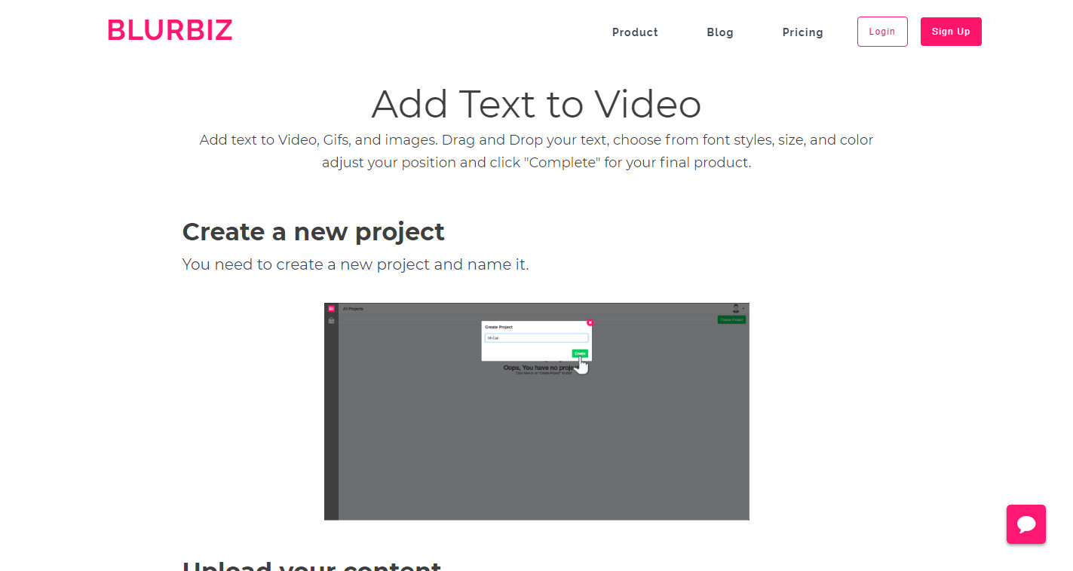
Task: Click the "Create a new project" heading
Action: (314, 231)
